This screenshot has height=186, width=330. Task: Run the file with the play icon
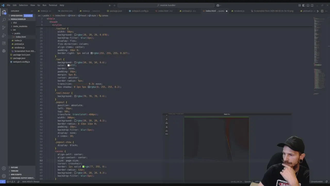tap(318, 11)
